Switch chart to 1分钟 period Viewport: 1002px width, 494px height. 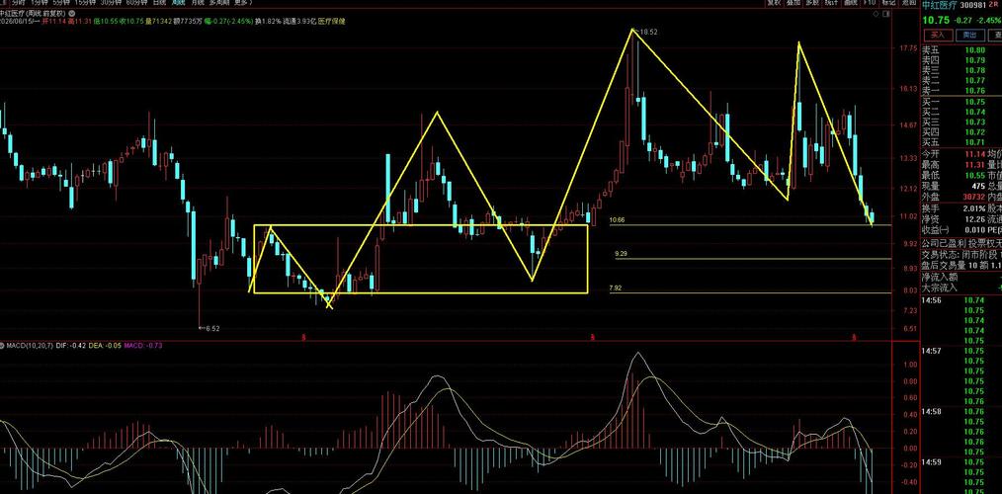[40, 3]
